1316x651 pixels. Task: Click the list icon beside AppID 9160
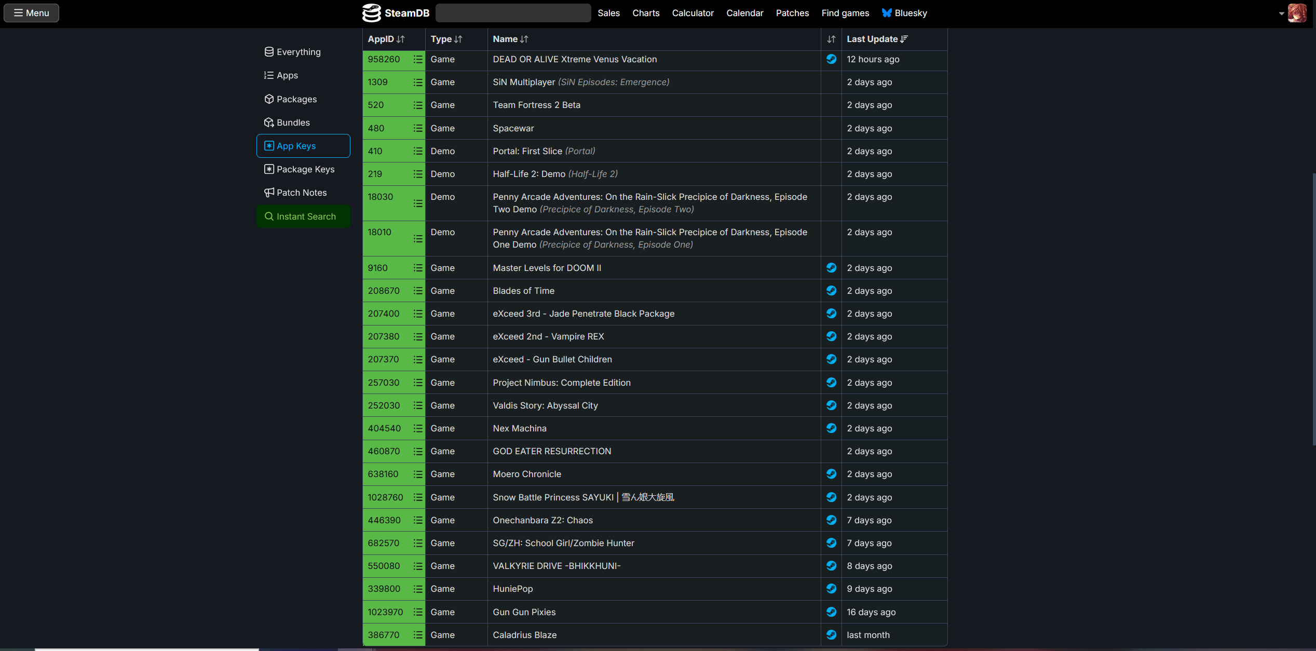(418, 268)
